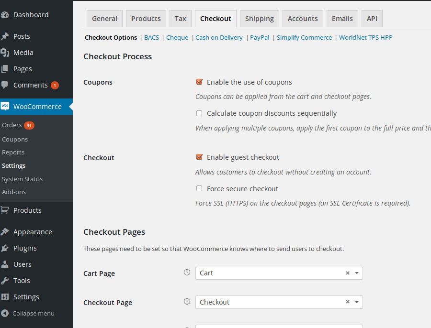Clear the Checkout page selection with x

348,302
